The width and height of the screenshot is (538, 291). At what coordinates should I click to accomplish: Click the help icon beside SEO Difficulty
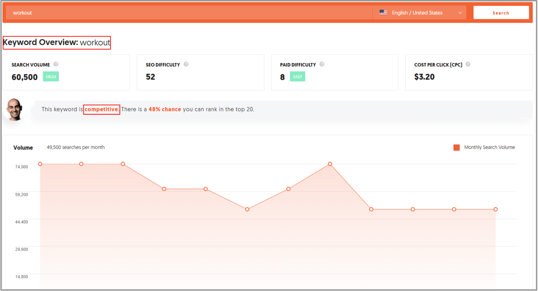click(186, 64)
